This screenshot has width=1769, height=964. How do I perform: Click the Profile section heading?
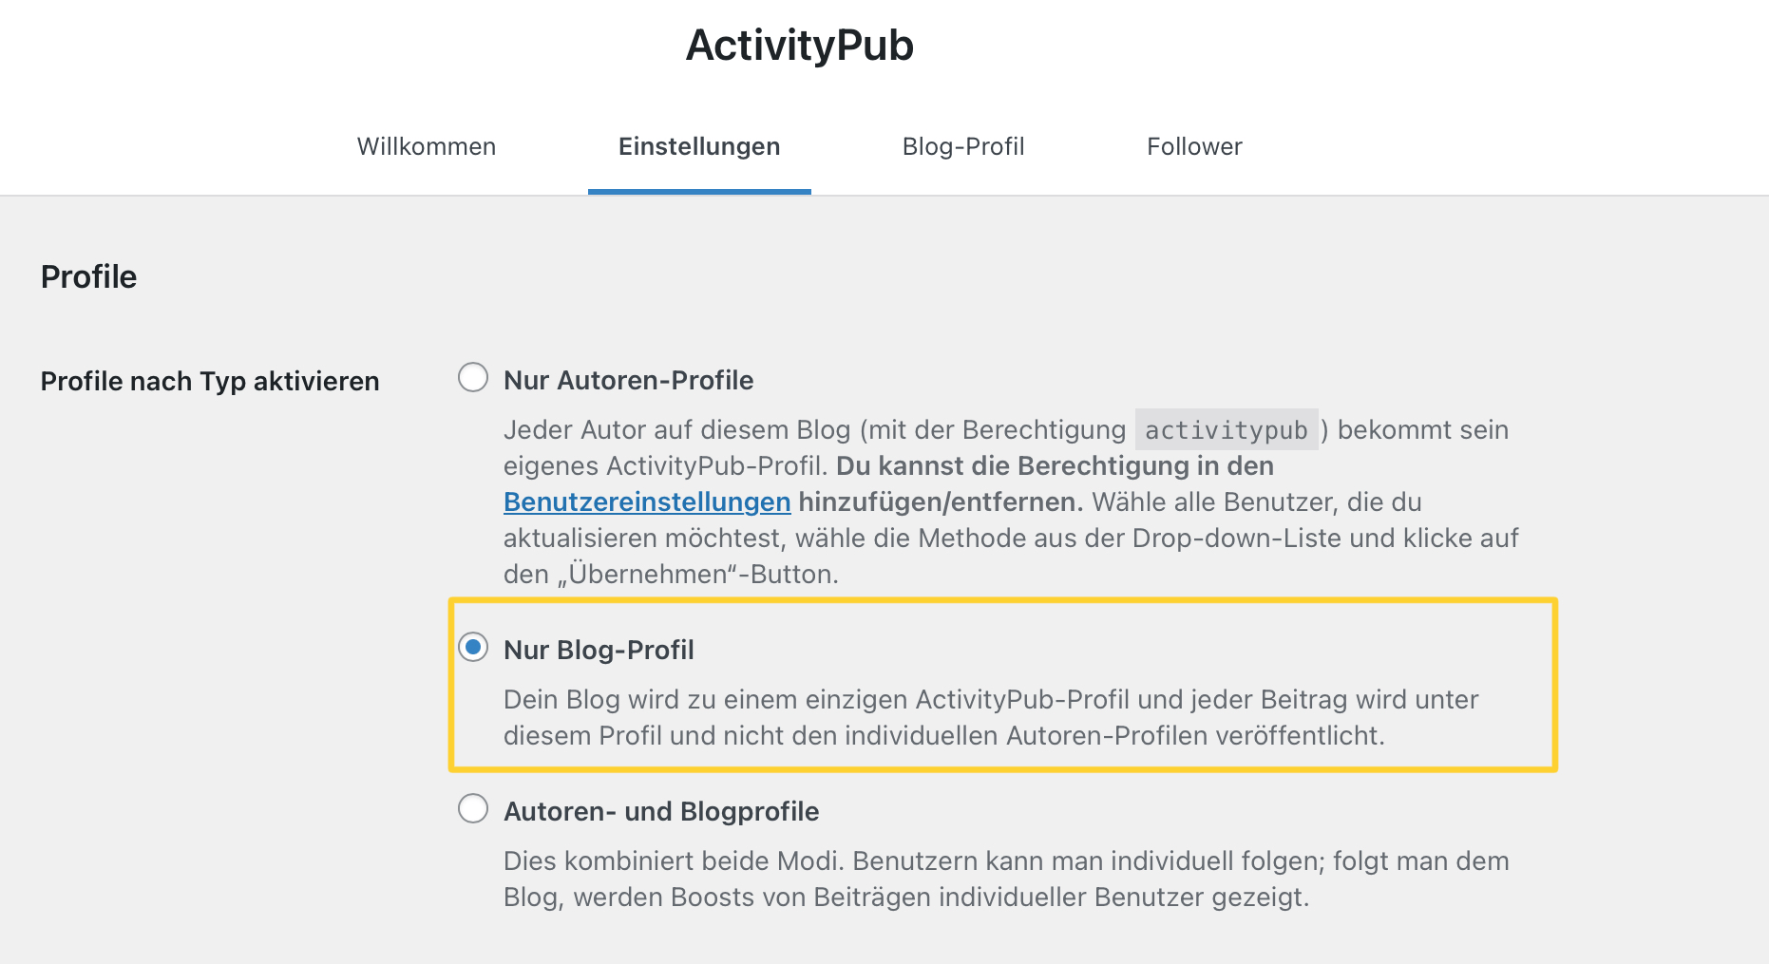point(88,276)
